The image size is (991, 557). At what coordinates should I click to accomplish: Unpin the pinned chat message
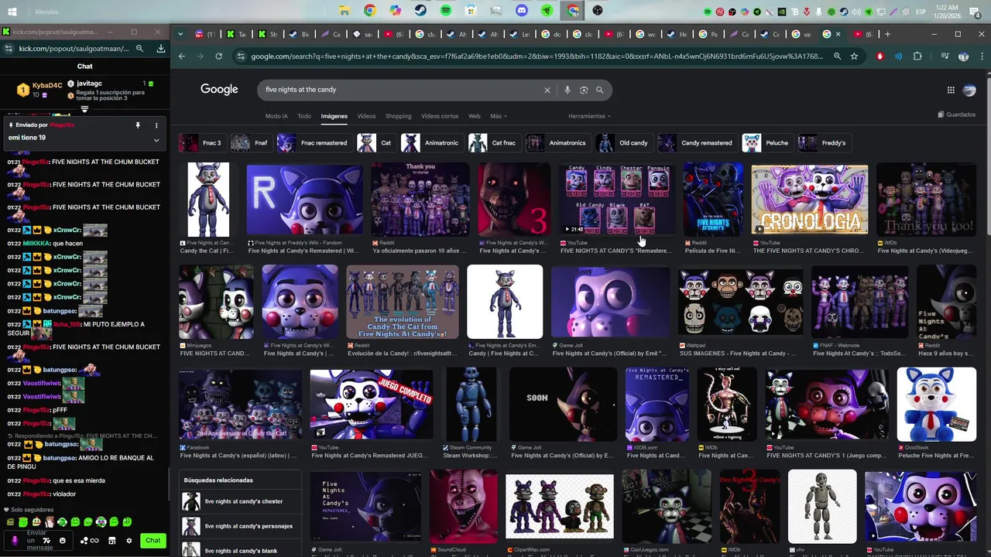pyautogui.click(x=138, y=125)
